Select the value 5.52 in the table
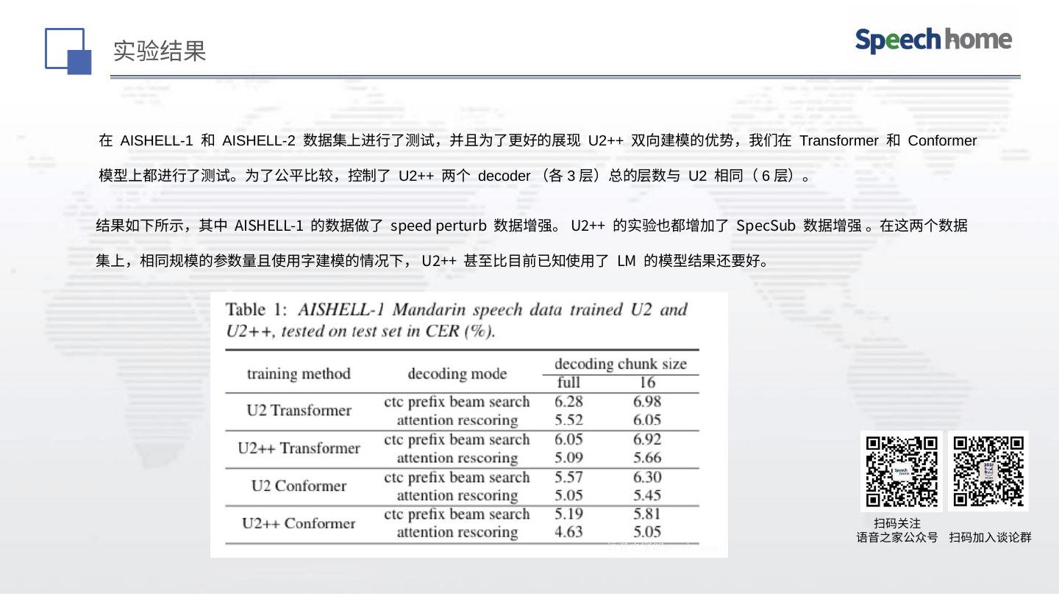Viewport: 1059px width, 596px height. [568, 420]
